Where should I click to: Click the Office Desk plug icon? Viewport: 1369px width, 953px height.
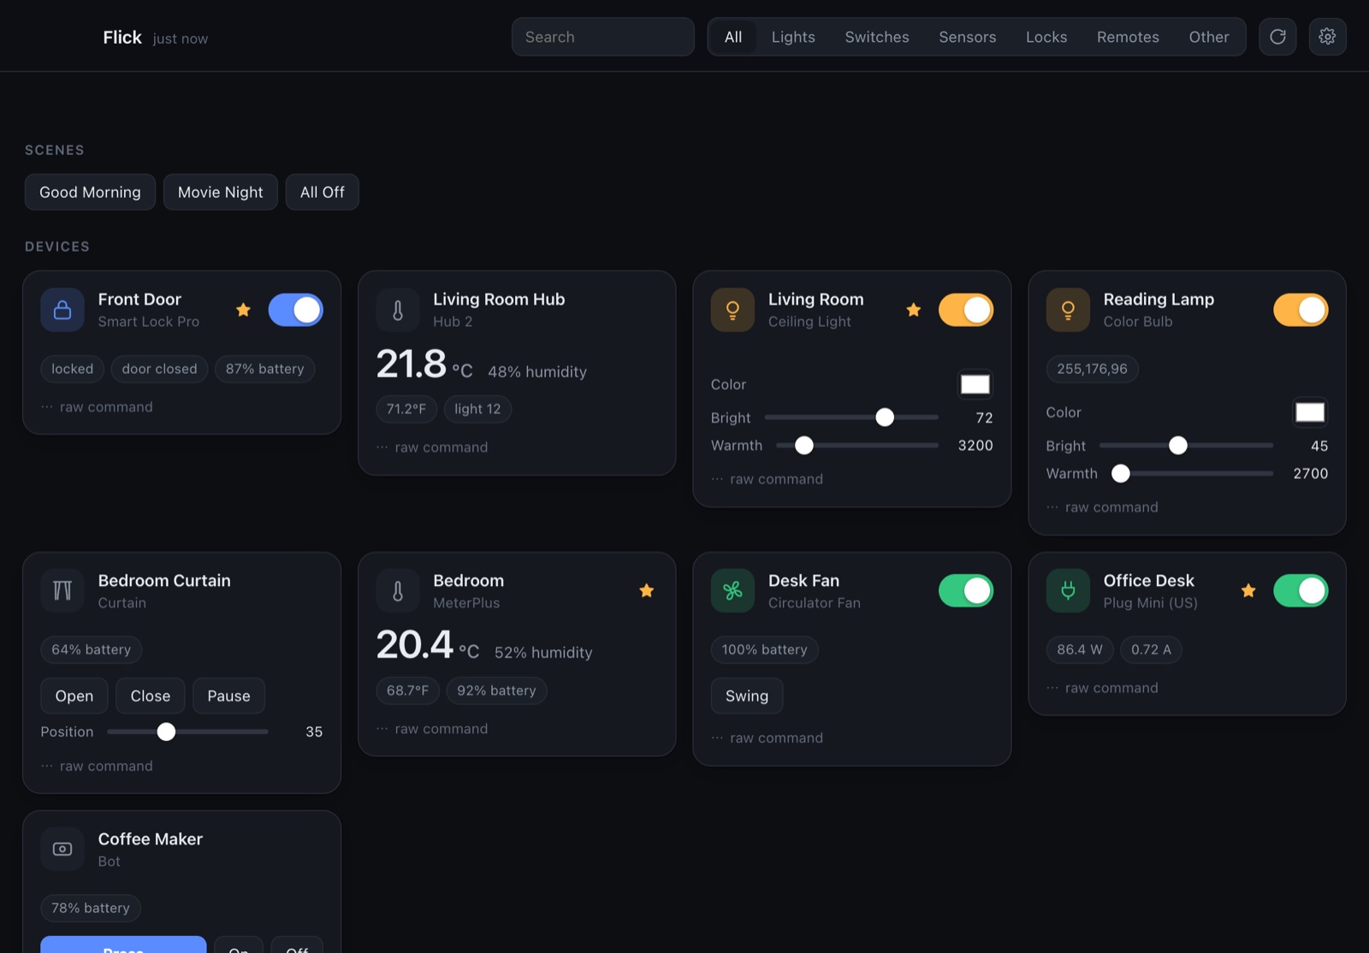coord(1068,590)
